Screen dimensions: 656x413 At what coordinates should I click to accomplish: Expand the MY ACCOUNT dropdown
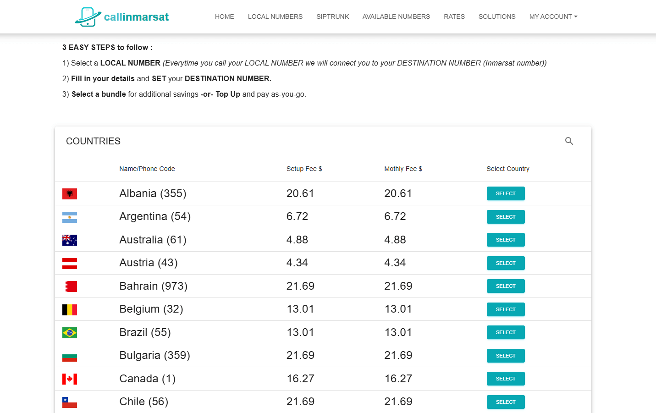click(x=553, y=17)
